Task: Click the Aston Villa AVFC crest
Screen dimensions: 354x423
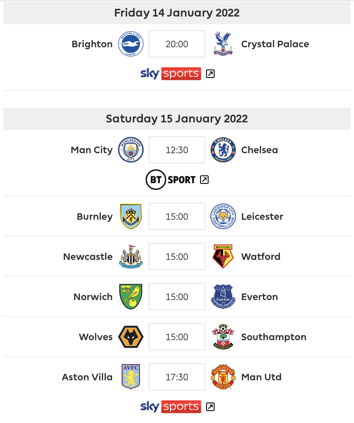Action: point(131,377)
